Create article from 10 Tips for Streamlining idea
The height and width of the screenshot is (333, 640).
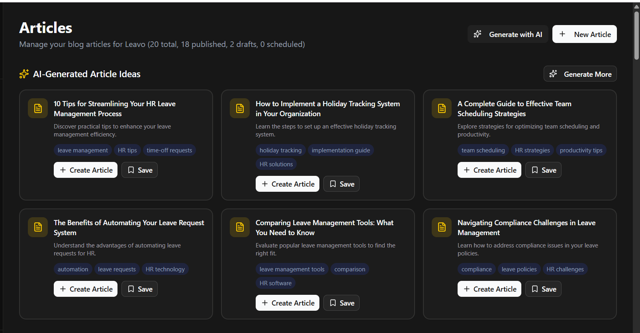point(86,170)
